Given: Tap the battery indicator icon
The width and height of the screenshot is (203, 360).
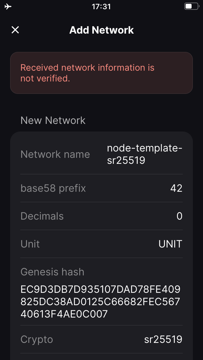Looking at the screenshot, I should [192, 6].
